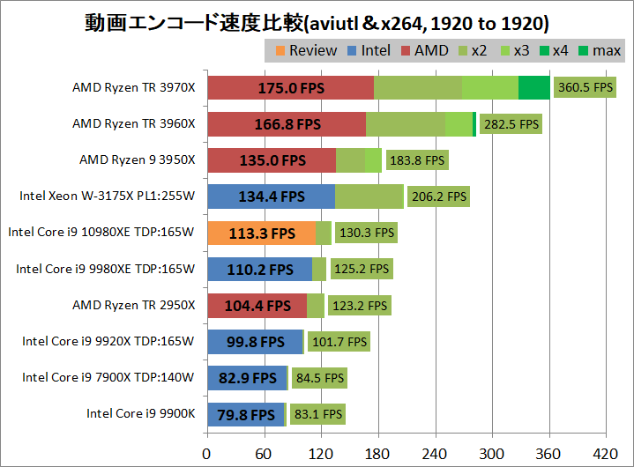Click the AMD Ryzen TR 2950X label
Viewport: 634px width, 467px height.
pyautogui.click(x=134, y=305)
